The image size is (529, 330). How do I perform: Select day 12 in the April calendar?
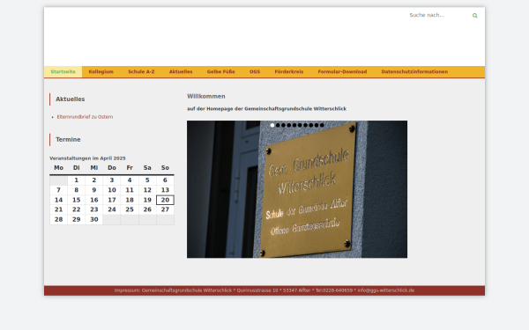[x=147, y=190]
